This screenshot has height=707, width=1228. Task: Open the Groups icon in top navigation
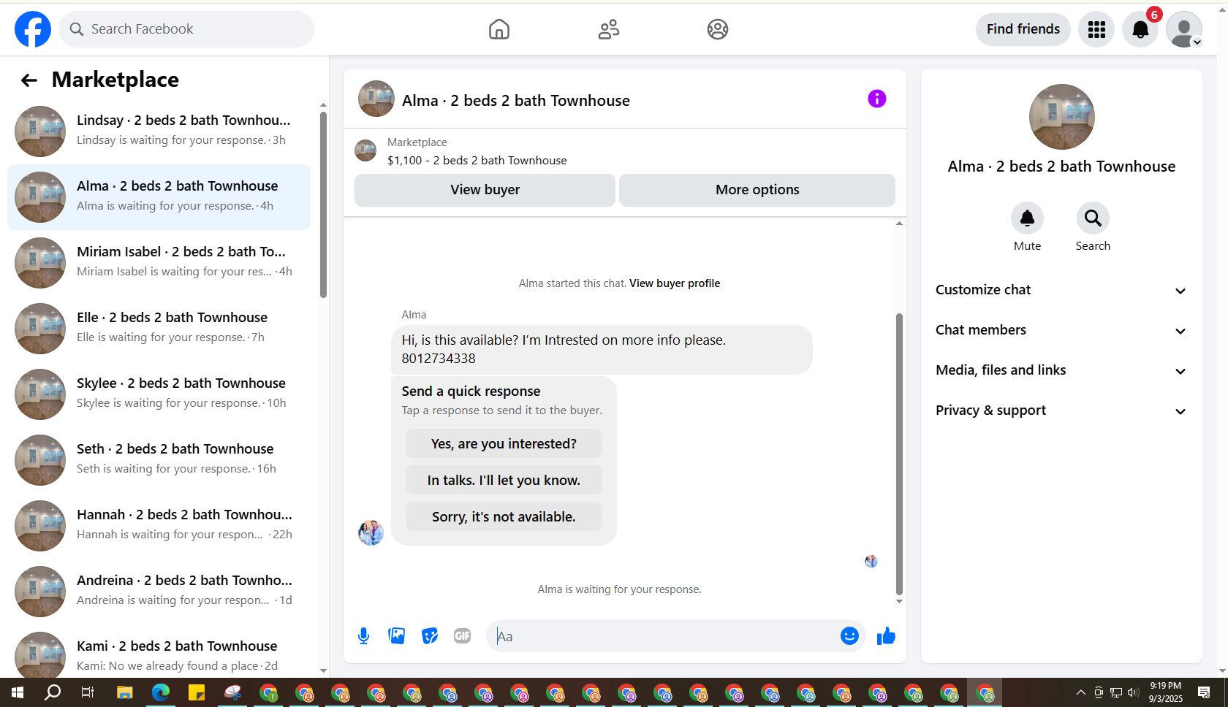click(718, 29)
